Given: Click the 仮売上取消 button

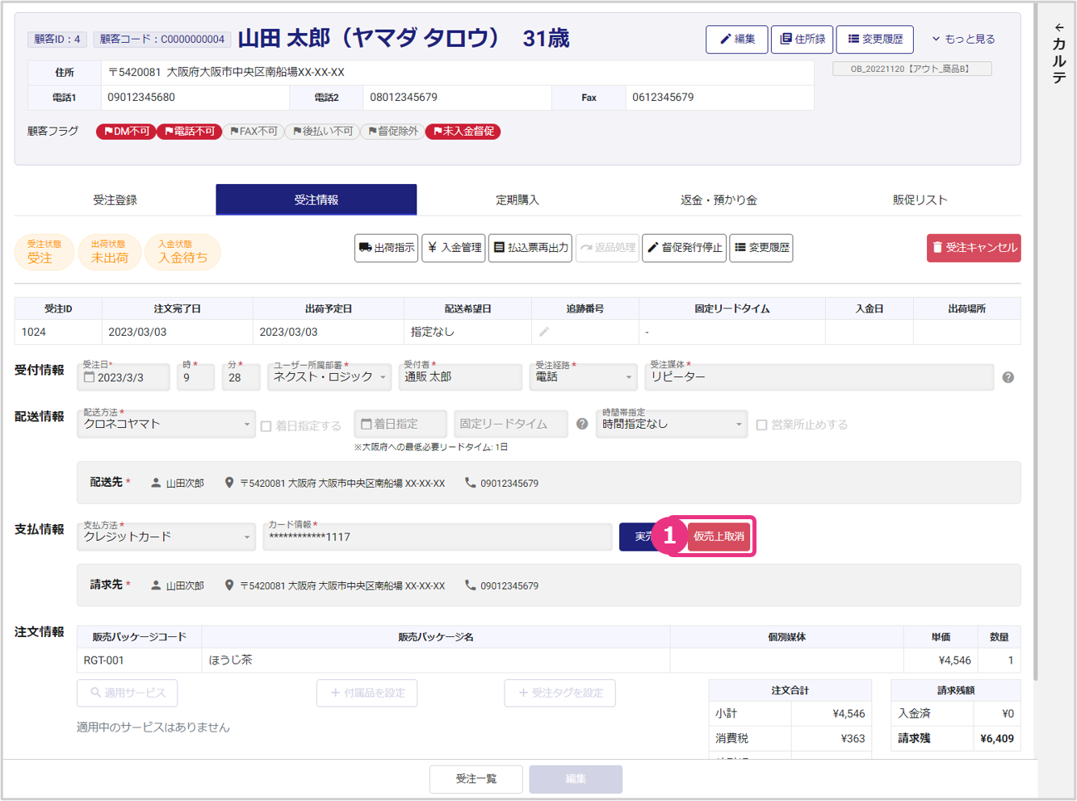Looking at the screenshot, I should pyautogui.click(x=719, y=536).
